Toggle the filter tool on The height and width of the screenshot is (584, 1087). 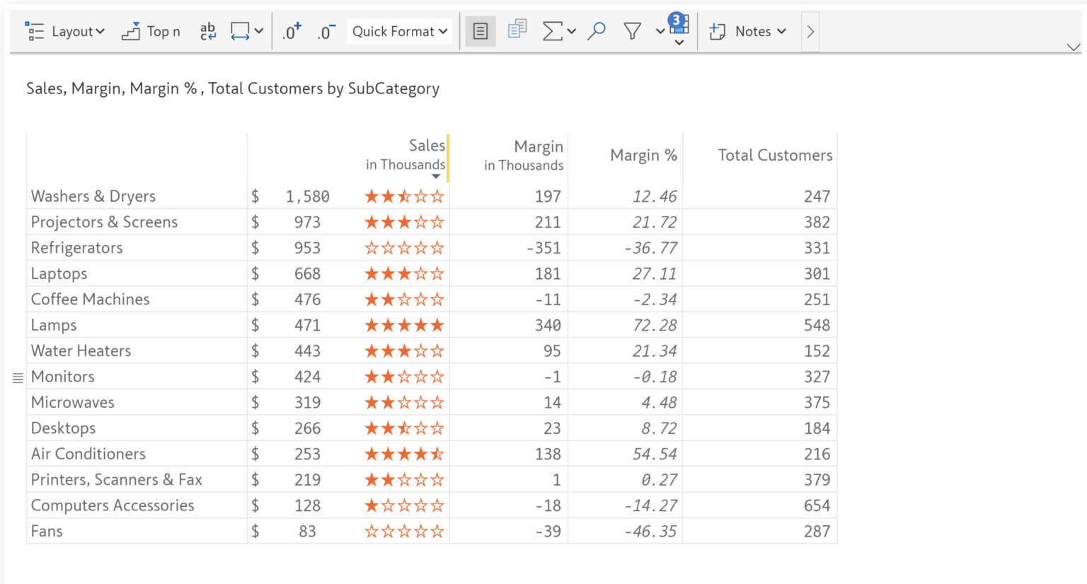632,30
